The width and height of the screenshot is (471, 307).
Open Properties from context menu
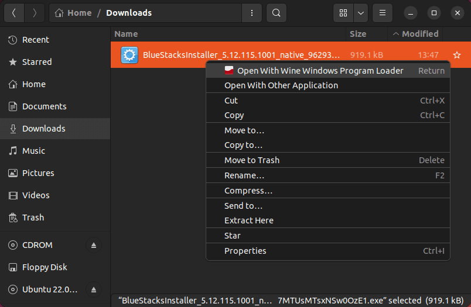328,251
